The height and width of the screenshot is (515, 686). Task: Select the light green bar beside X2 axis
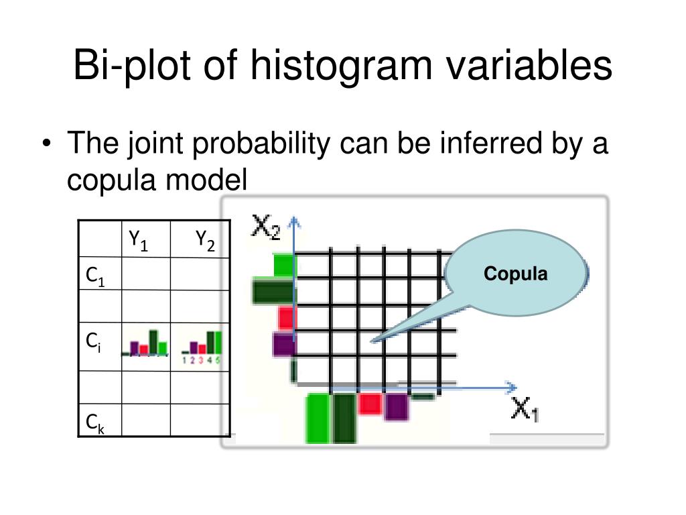point(284,265)
